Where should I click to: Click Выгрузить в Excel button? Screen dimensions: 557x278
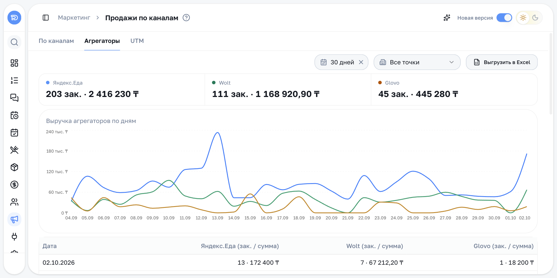[502, 62]
